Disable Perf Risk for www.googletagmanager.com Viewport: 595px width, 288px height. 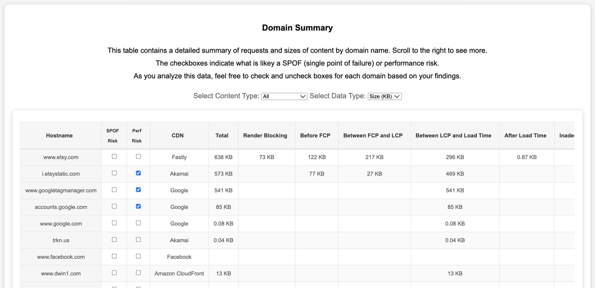[138, 190]
